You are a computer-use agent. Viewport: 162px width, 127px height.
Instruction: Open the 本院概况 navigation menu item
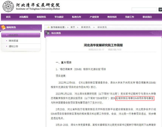(24, 17)
